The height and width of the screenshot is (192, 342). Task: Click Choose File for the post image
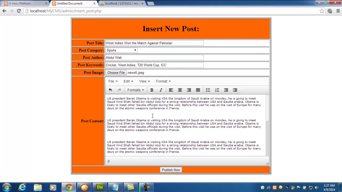(x=116, y=73)
